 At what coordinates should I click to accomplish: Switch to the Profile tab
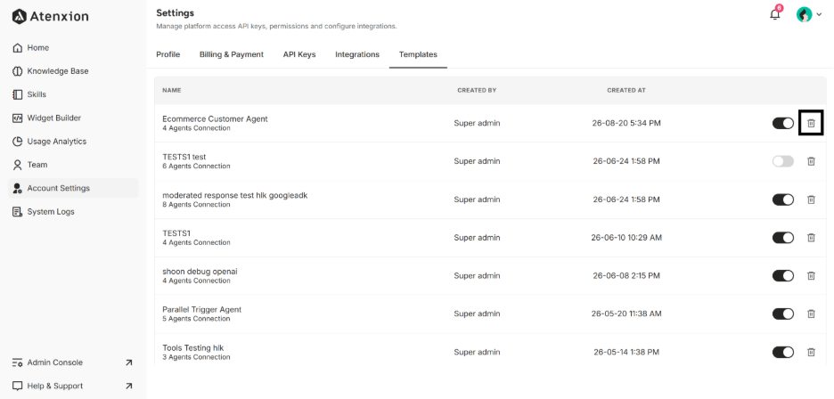pyautogui.click(x=168, y=54)
